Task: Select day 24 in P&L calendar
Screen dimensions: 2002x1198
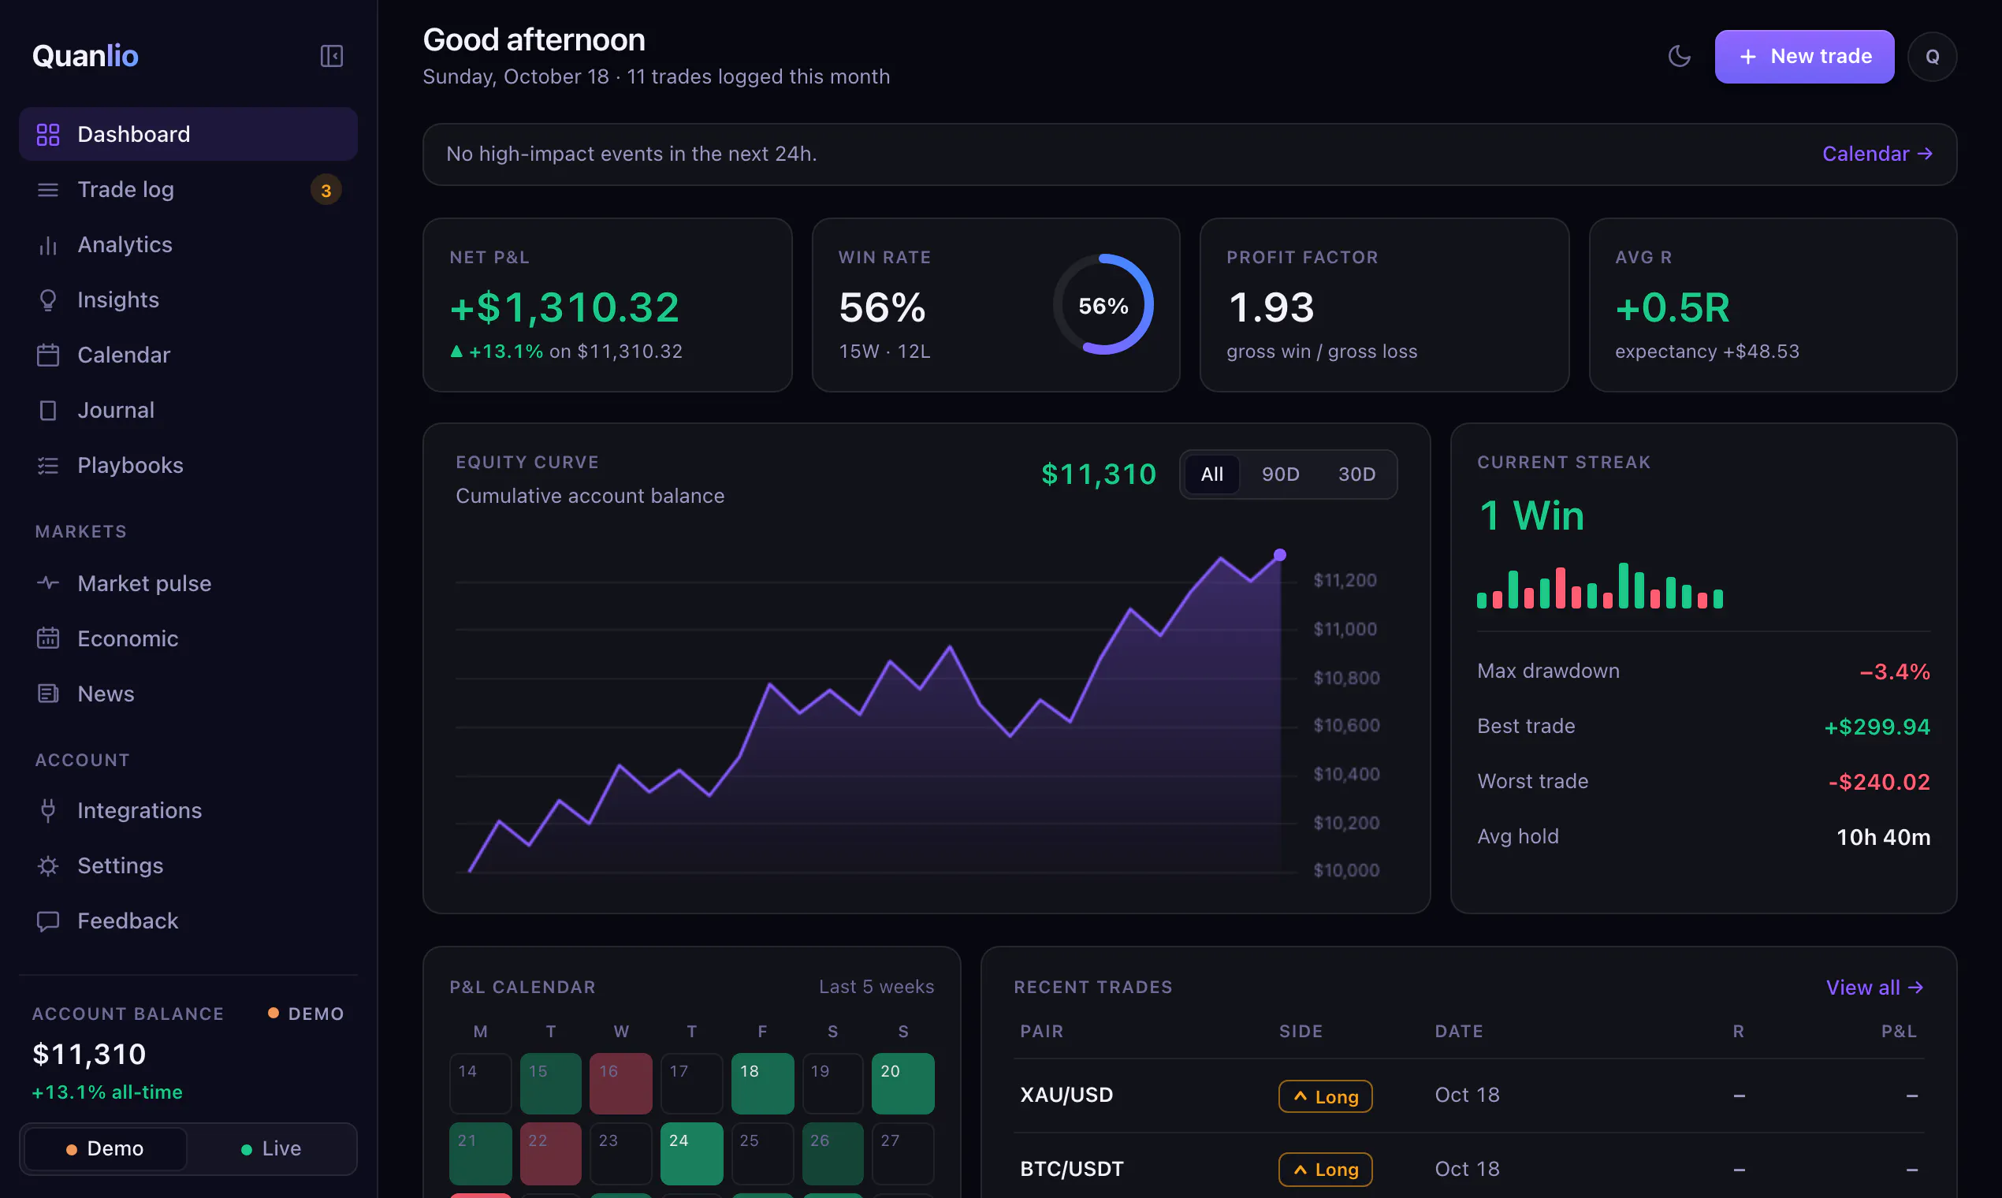Action: pyautogui.click(x=691, y=1154)
